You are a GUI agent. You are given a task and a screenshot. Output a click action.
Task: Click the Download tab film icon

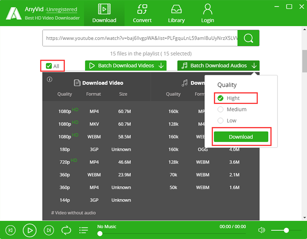[x=104, y=9]
